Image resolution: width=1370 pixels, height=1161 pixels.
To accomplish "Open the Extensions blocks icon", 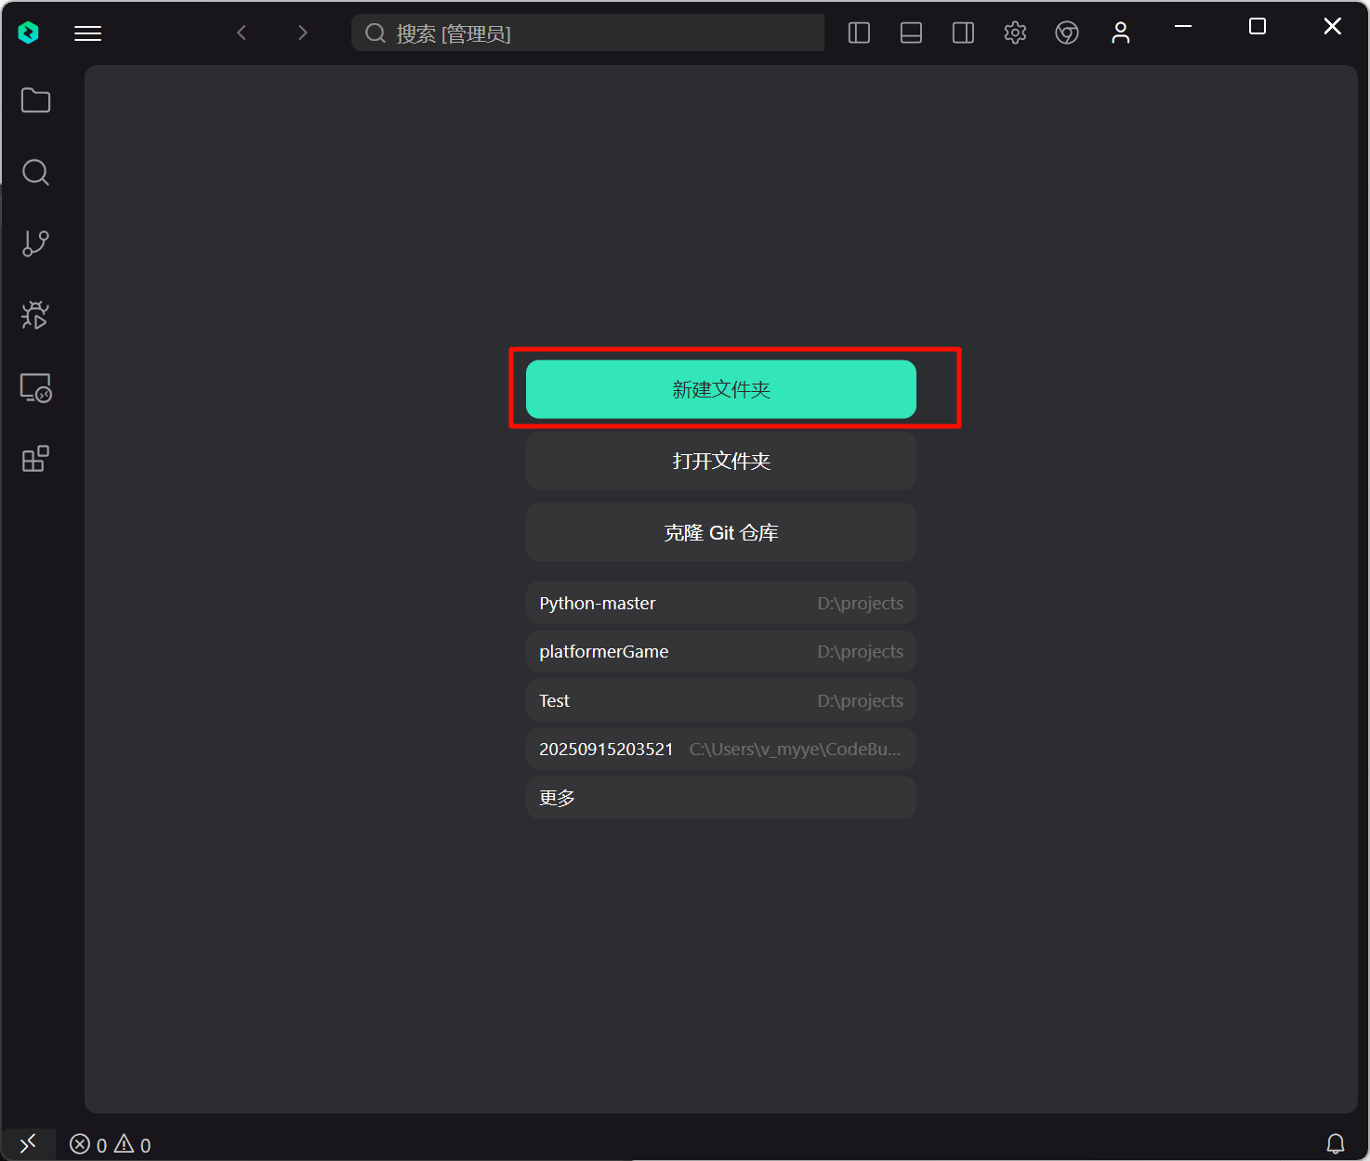I will tap(35, 459).
